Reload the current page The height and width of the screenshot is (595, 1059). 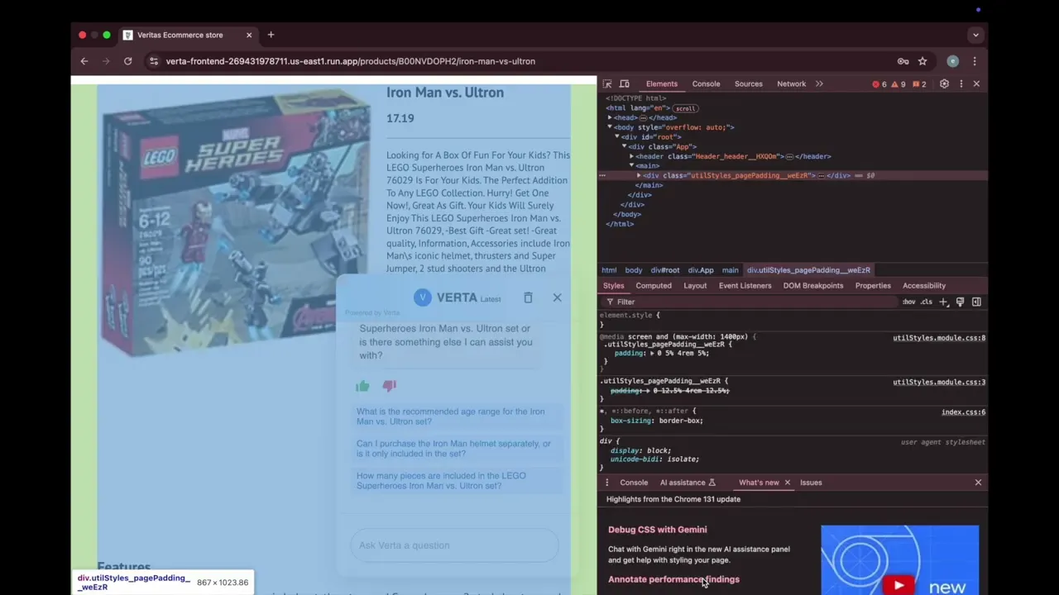click(127, 61)
